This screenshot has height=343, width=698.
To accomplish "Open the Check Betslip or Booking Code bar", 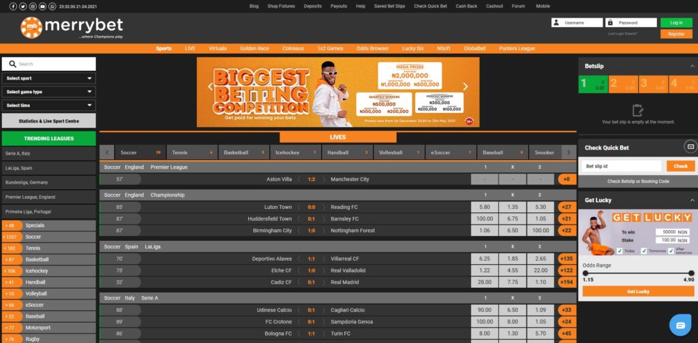I will click(x=638, y=181).
